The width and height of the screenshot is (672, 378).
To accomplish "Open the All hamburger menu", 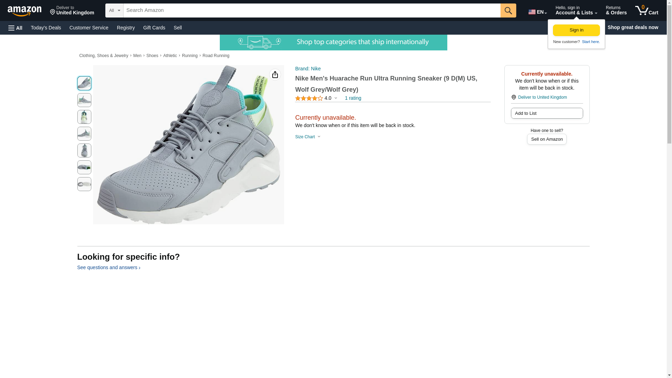I will (x=15, y=28).
